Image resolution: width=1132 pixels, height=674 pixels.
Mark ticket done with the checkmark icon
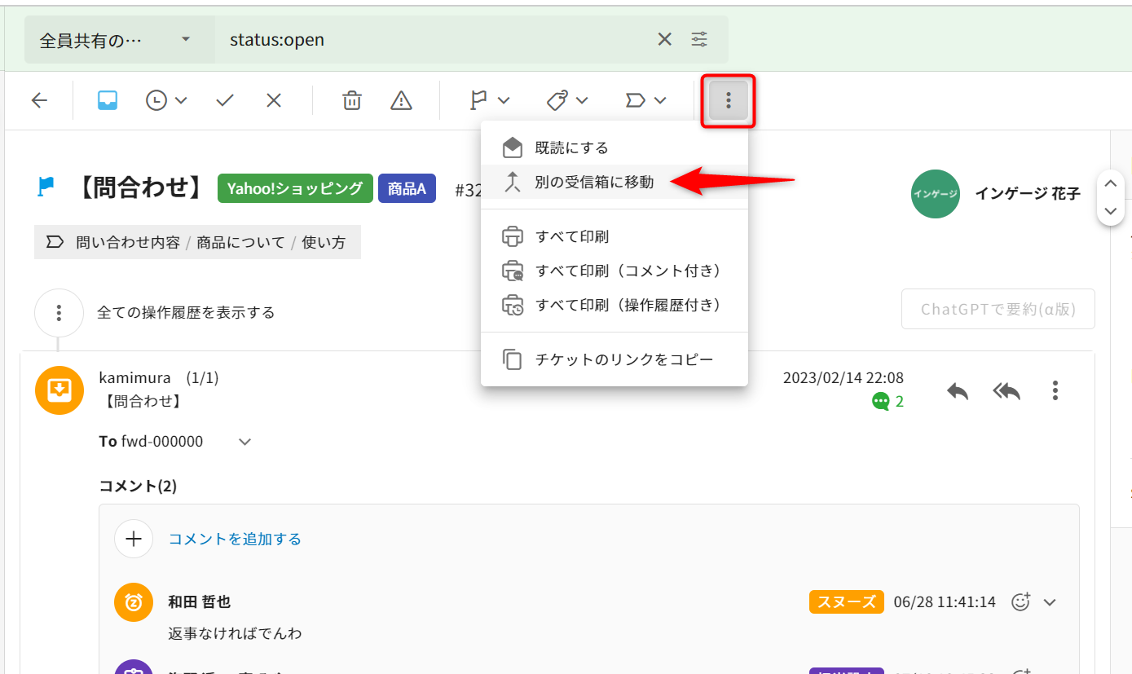click(x=225, y=100)
